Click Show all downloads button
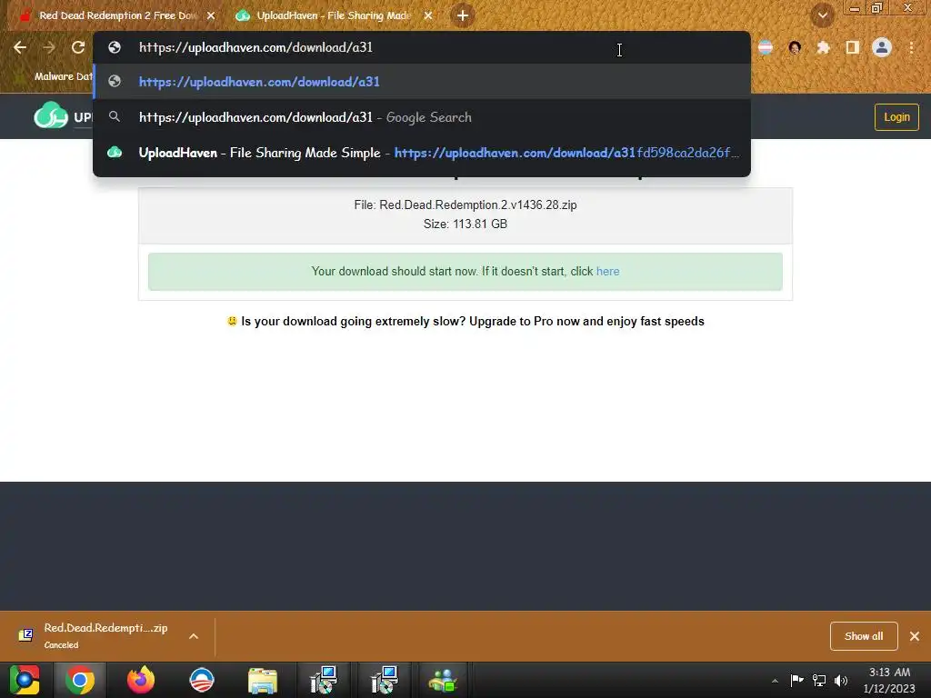The width and height of the screenshot is (931, 698). (864, 635)
